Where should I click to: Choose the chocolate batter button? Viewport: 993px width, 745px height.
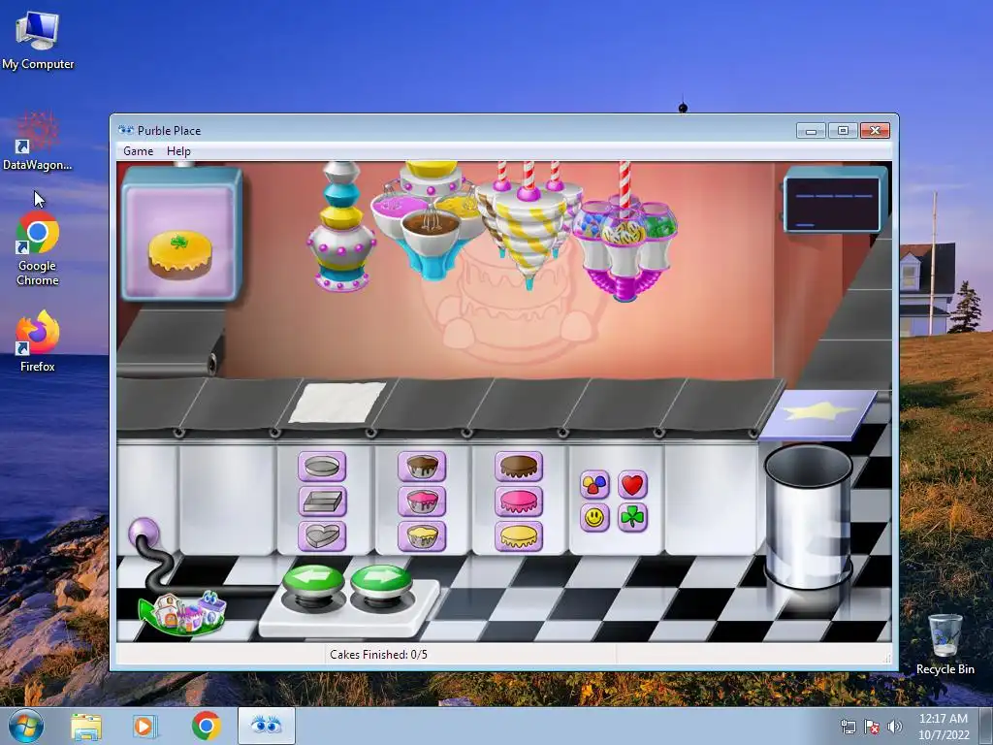(x=422, y=467)
